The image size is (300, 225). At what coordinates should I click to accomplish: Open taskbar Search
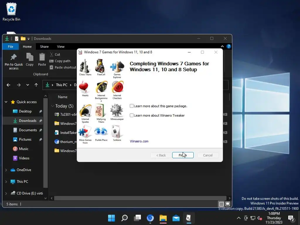coord(125,218)
